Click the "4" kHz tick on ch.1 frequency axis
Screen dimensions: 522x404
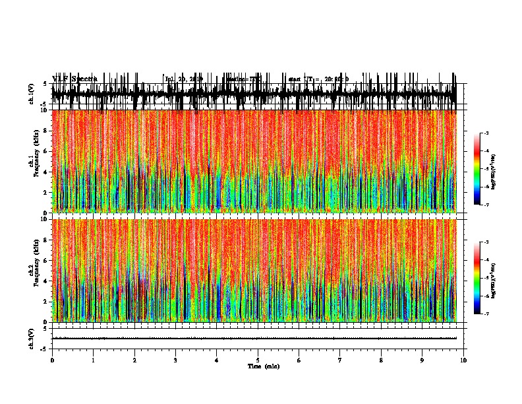pyautogui.click(x=46, y=172)
